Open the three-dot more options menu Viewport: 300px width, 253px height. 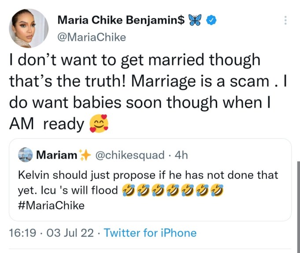click(x=285, y=20)
